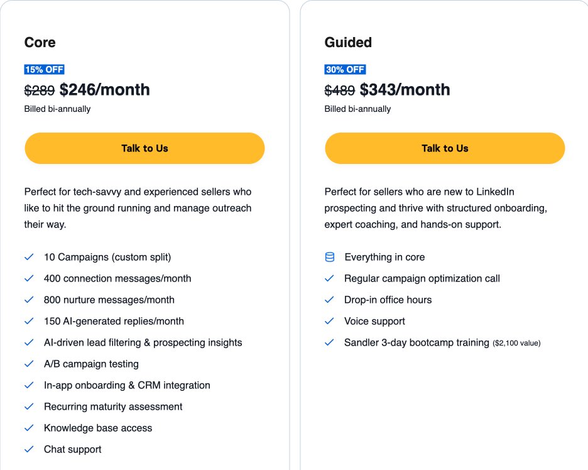Click the strikethrough "$289" original price

[37, 90]
